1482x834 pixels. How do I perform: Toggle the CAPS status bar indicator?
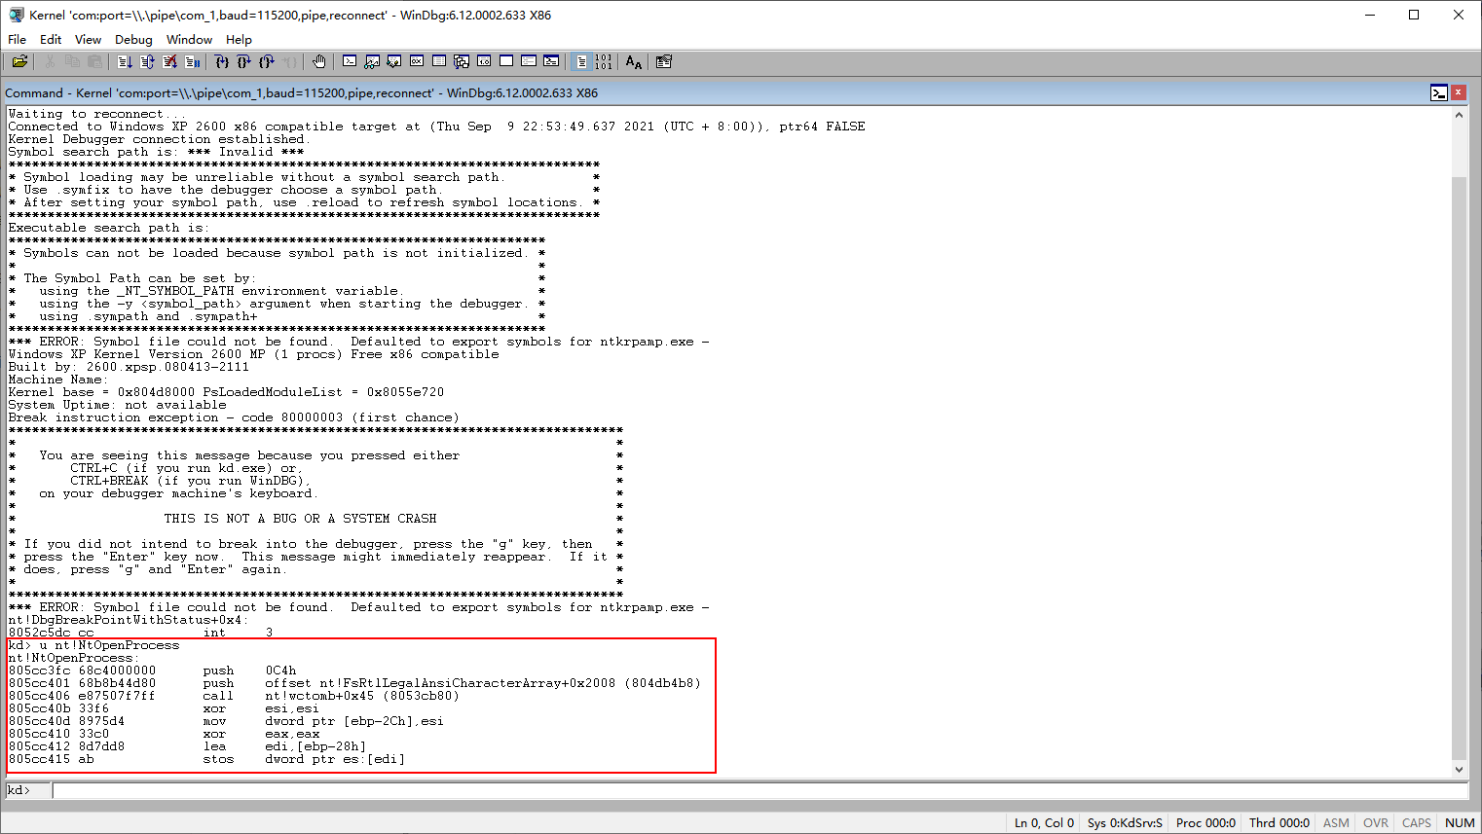tap(1415, 822)
